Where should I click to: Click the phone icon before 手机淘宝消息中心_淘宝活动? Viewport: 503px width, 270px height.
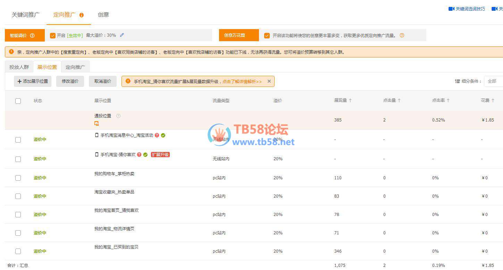(x=97, y=135)
